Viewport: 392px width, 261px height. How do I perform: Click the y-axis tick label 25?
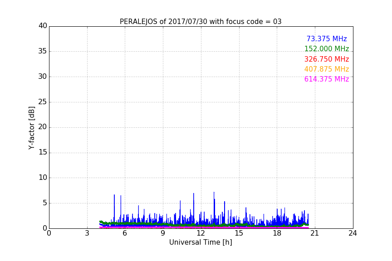tap(43, 102)
